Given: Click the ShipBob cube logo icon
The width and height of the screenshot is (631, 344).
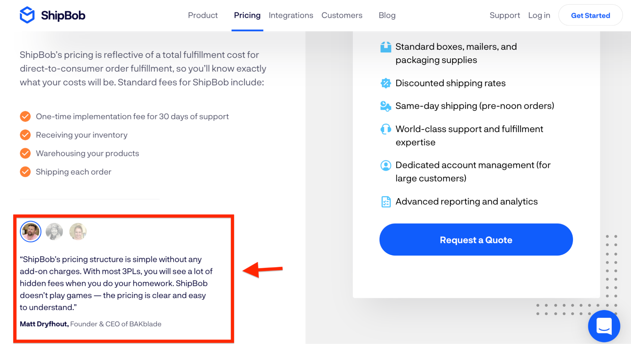Looking at the screenshot, I should tap(27, 15).
